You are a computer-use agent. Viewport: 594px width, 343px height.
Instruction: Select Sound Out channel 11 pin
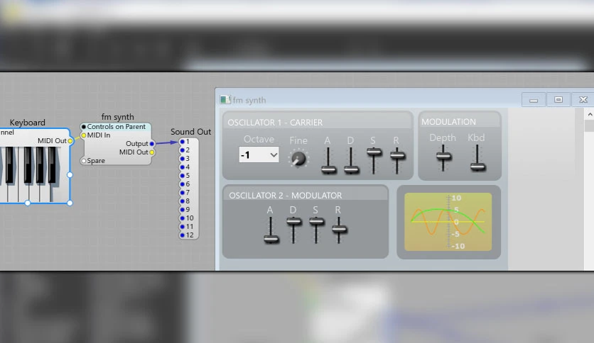click(x=182, y=227)
